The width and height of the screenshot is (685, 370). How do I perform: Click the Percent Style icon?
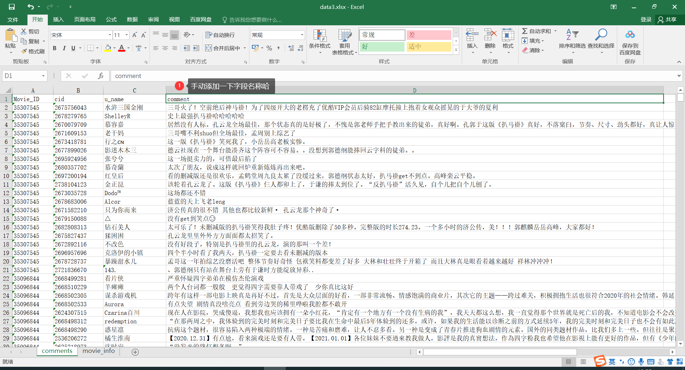(269, 48)
